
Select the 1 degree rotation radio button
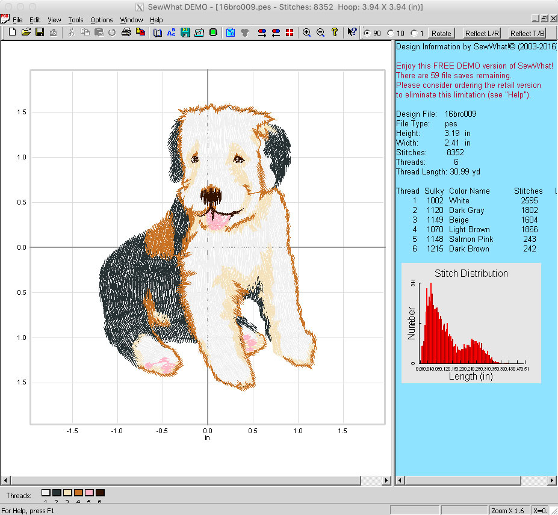(414, 33)
